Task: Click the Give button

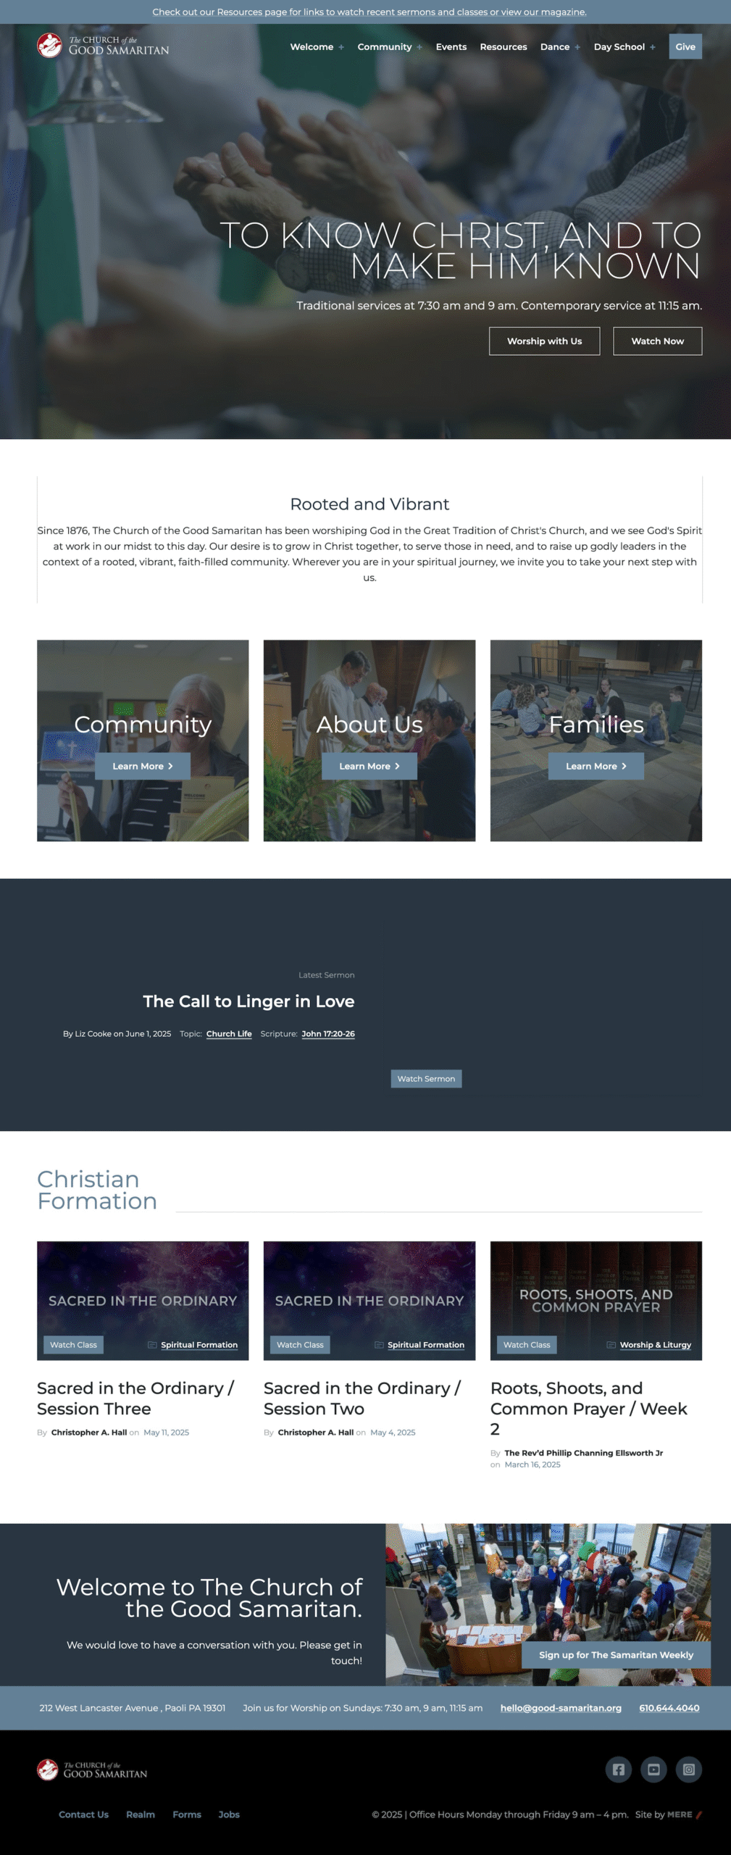Action: pyautogui.click(x=685, y=46)
